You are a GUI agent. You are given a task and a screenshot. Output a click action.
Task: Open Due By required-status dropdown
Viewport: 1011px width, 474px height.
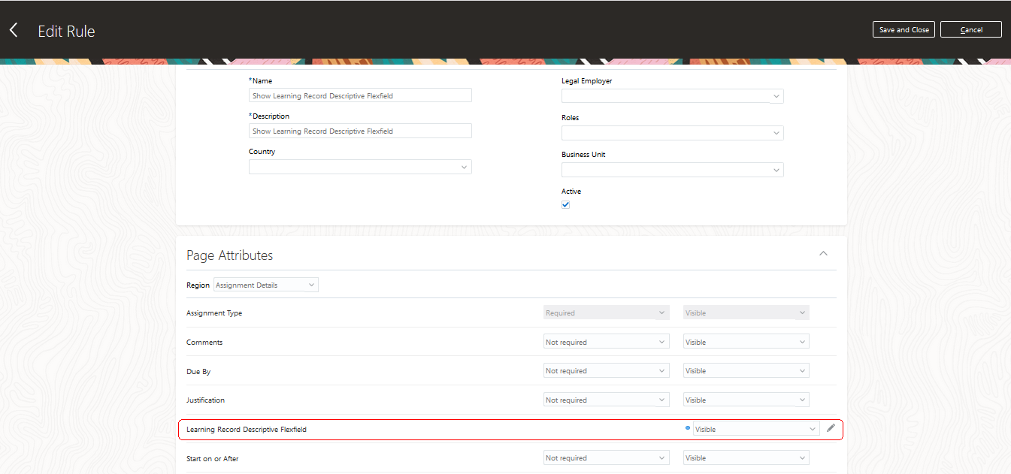(x=606, y=371)
